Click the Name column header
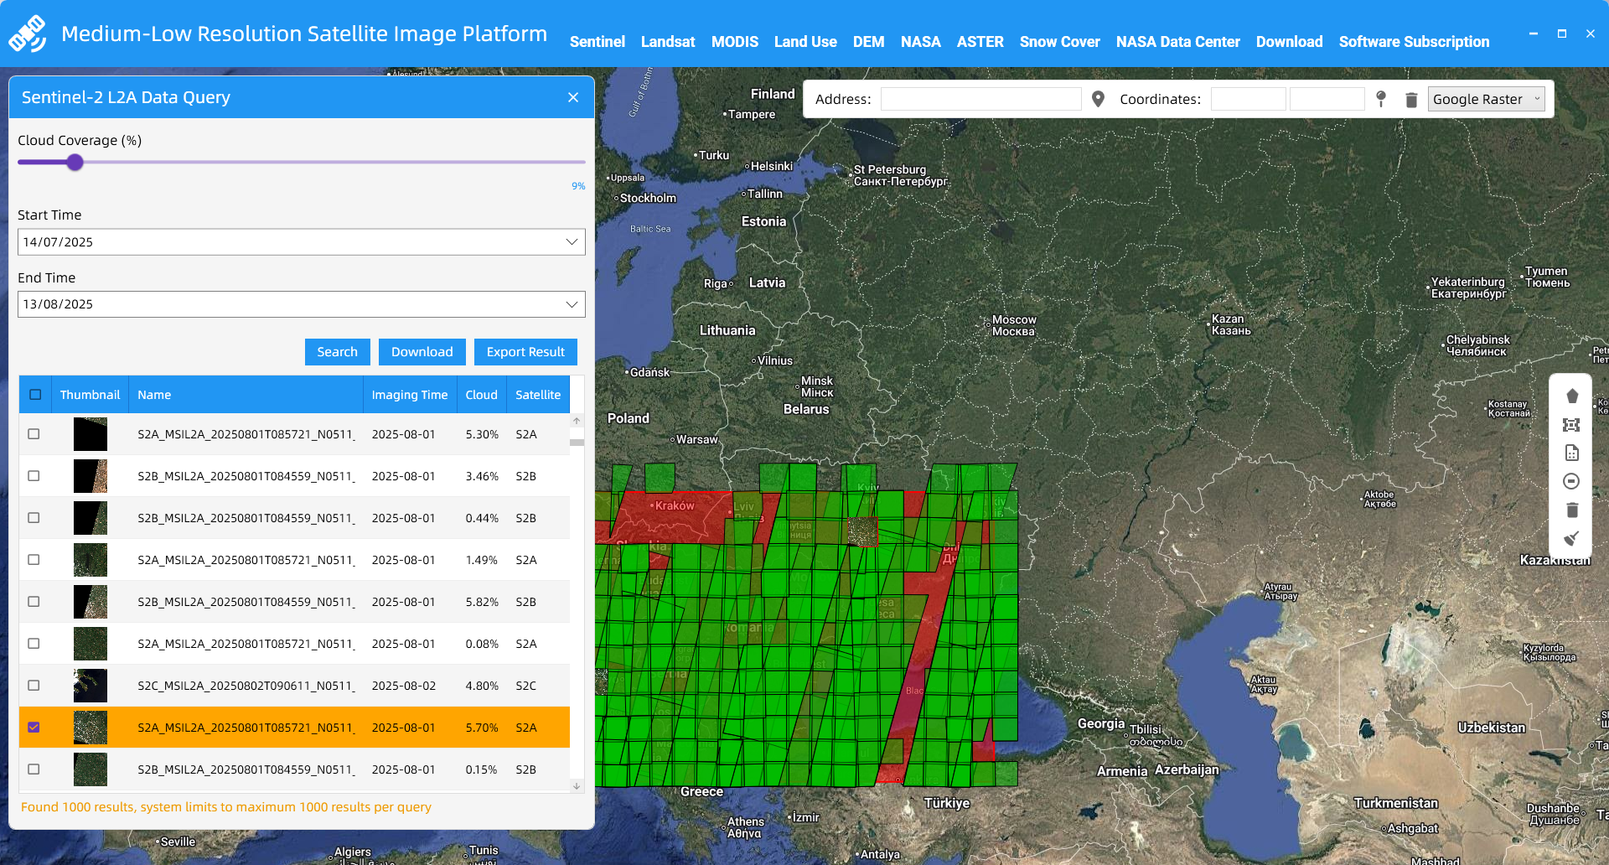Screen dimensions: 1609x865 click(x=246, y=395)
